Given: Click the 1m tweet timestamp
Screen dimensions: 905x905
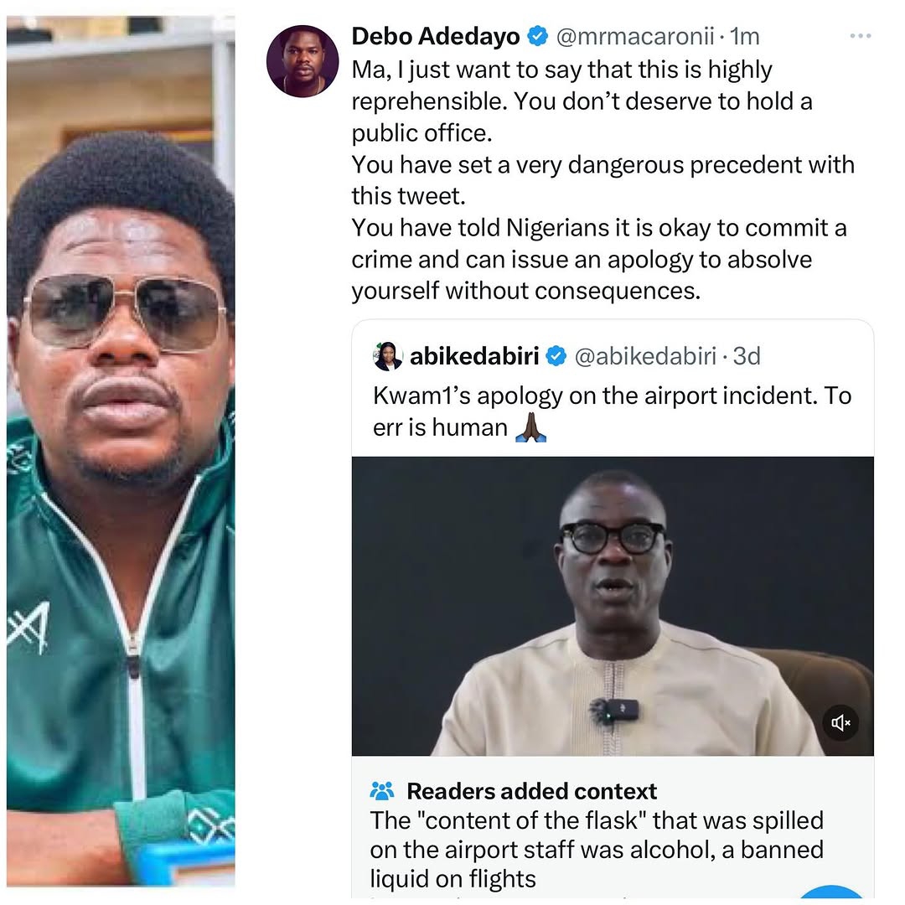Looking at the screenshot, I should pos(745,37).
